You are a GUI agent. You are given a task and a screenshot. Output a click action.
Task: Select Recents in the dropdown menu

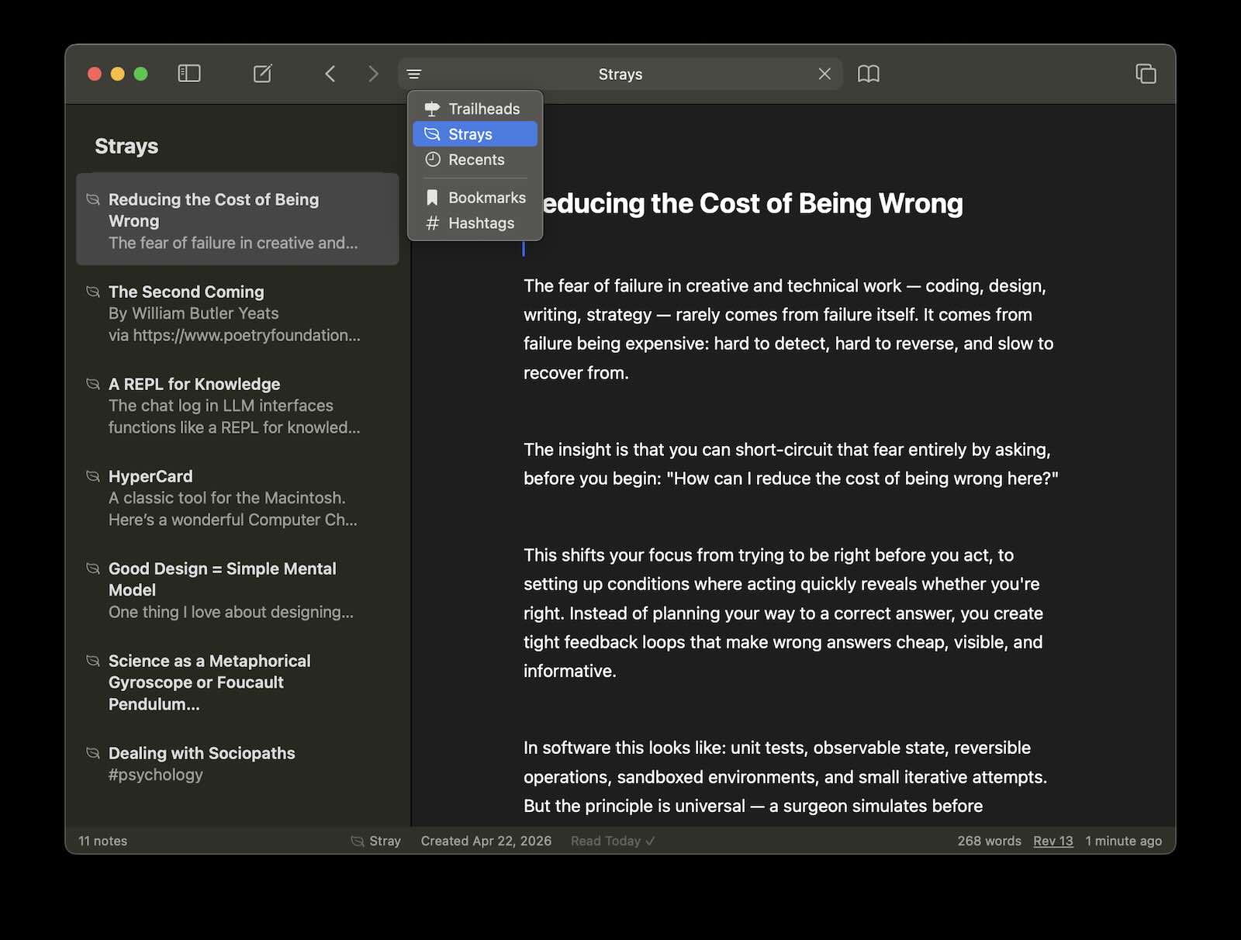pos(475,160)
